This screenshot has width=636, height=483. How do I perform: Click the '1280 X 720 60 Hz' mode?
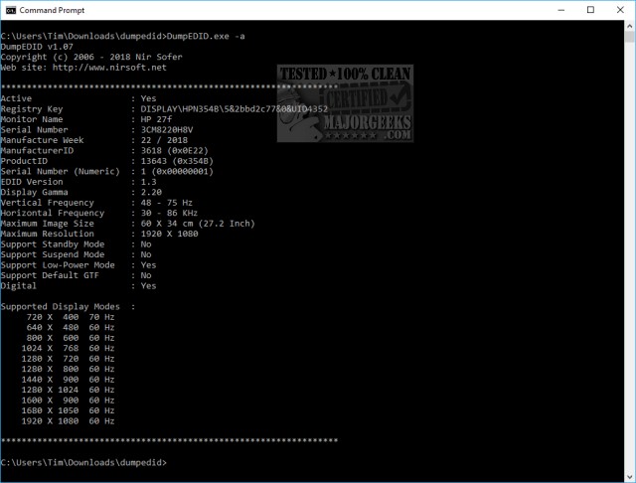coord(69,359)
